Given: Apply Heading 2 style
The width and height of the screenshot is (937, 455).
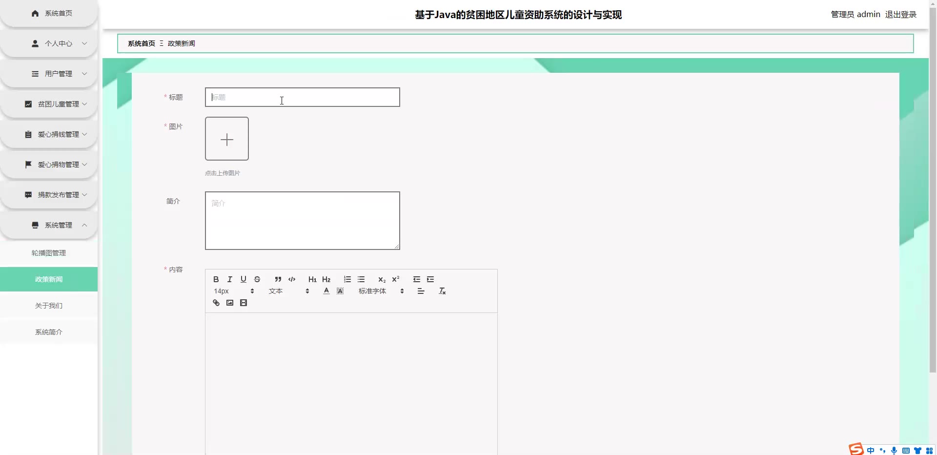Looking at the screenshot, I should (326, 279).
